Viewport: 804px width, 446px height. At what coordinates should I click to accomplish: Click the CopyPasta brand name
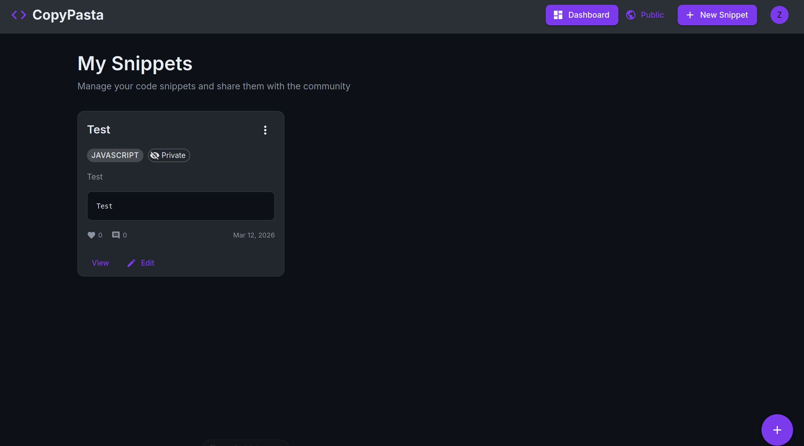coord(68,15)
